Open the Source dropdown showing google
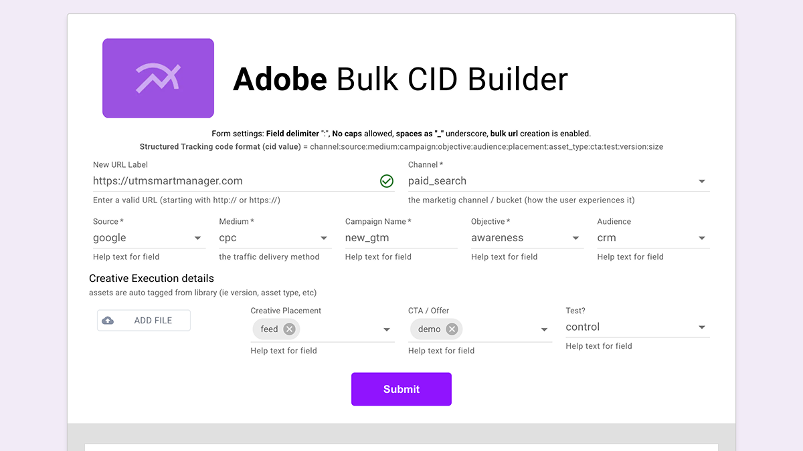This screenshot has width=803, height=451. [149, 238]
